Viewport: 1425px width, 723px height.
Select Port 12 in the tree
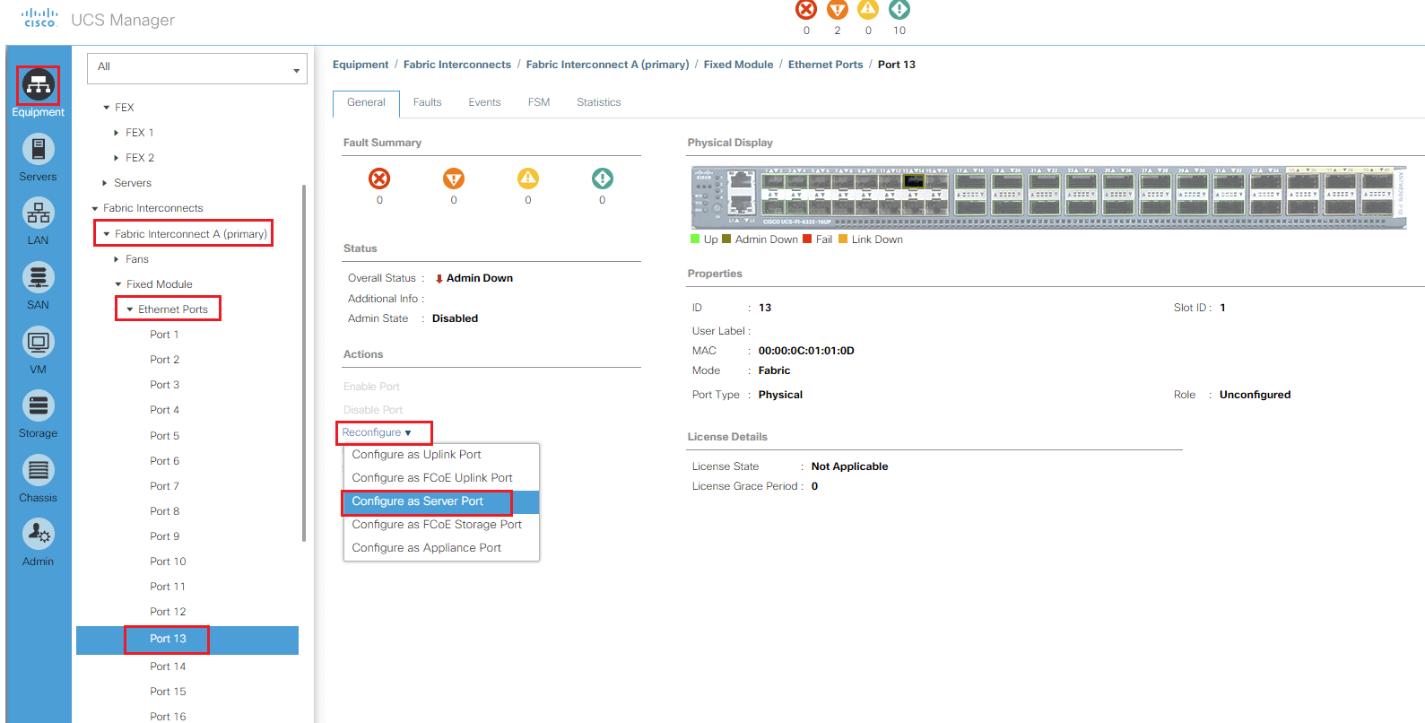click(168, 612)
